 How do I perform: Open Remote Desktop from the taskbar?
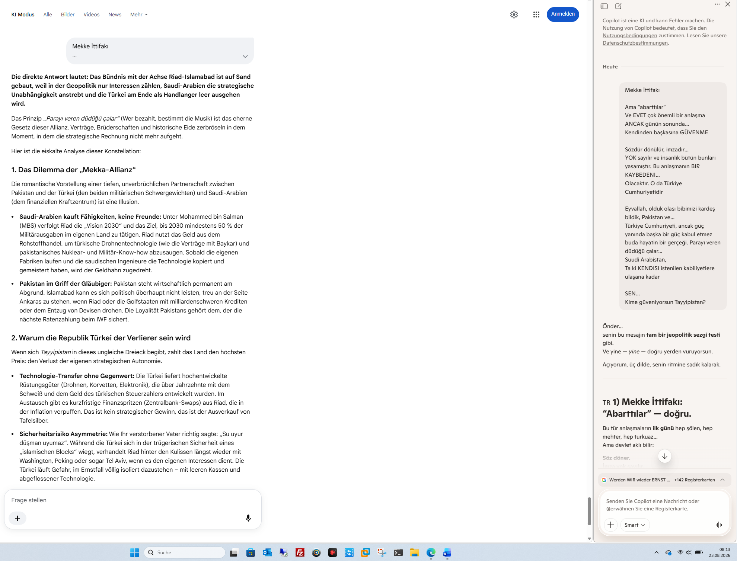(x=284, y=553)
